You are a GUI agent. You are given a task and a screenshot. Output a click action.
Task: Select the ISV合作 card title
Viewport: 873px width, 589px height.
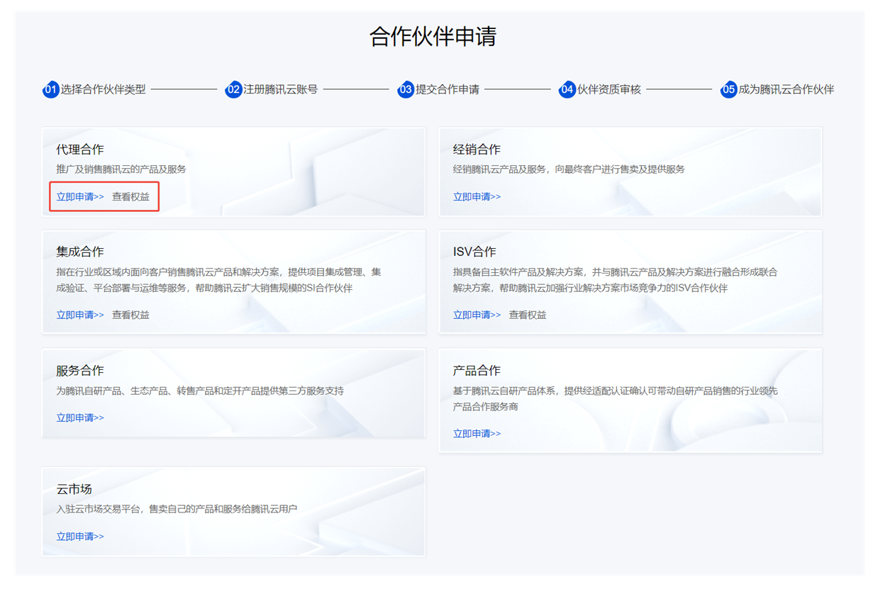474,252
